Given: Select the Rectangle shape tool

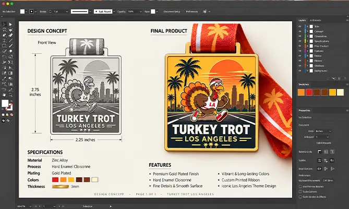Looking at the screenshot, I should [x=4, y=46].
